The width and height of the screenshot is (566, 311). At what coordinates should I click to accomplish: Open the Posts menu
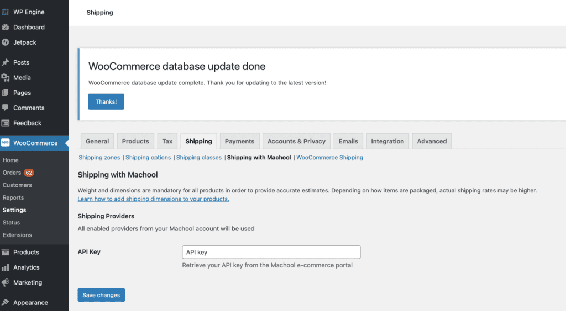tap(22, 62)
